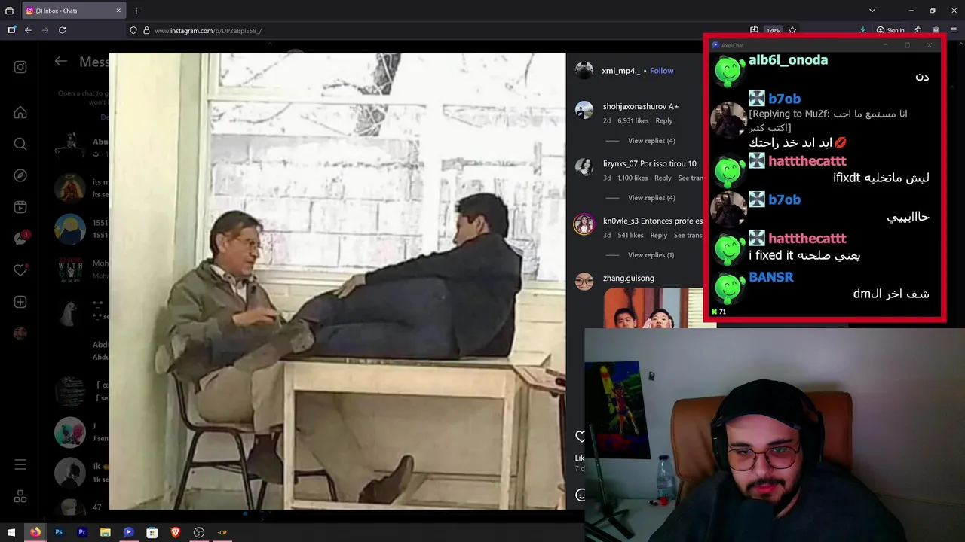Open Reels from the sidebar

[x=20, y=207]
